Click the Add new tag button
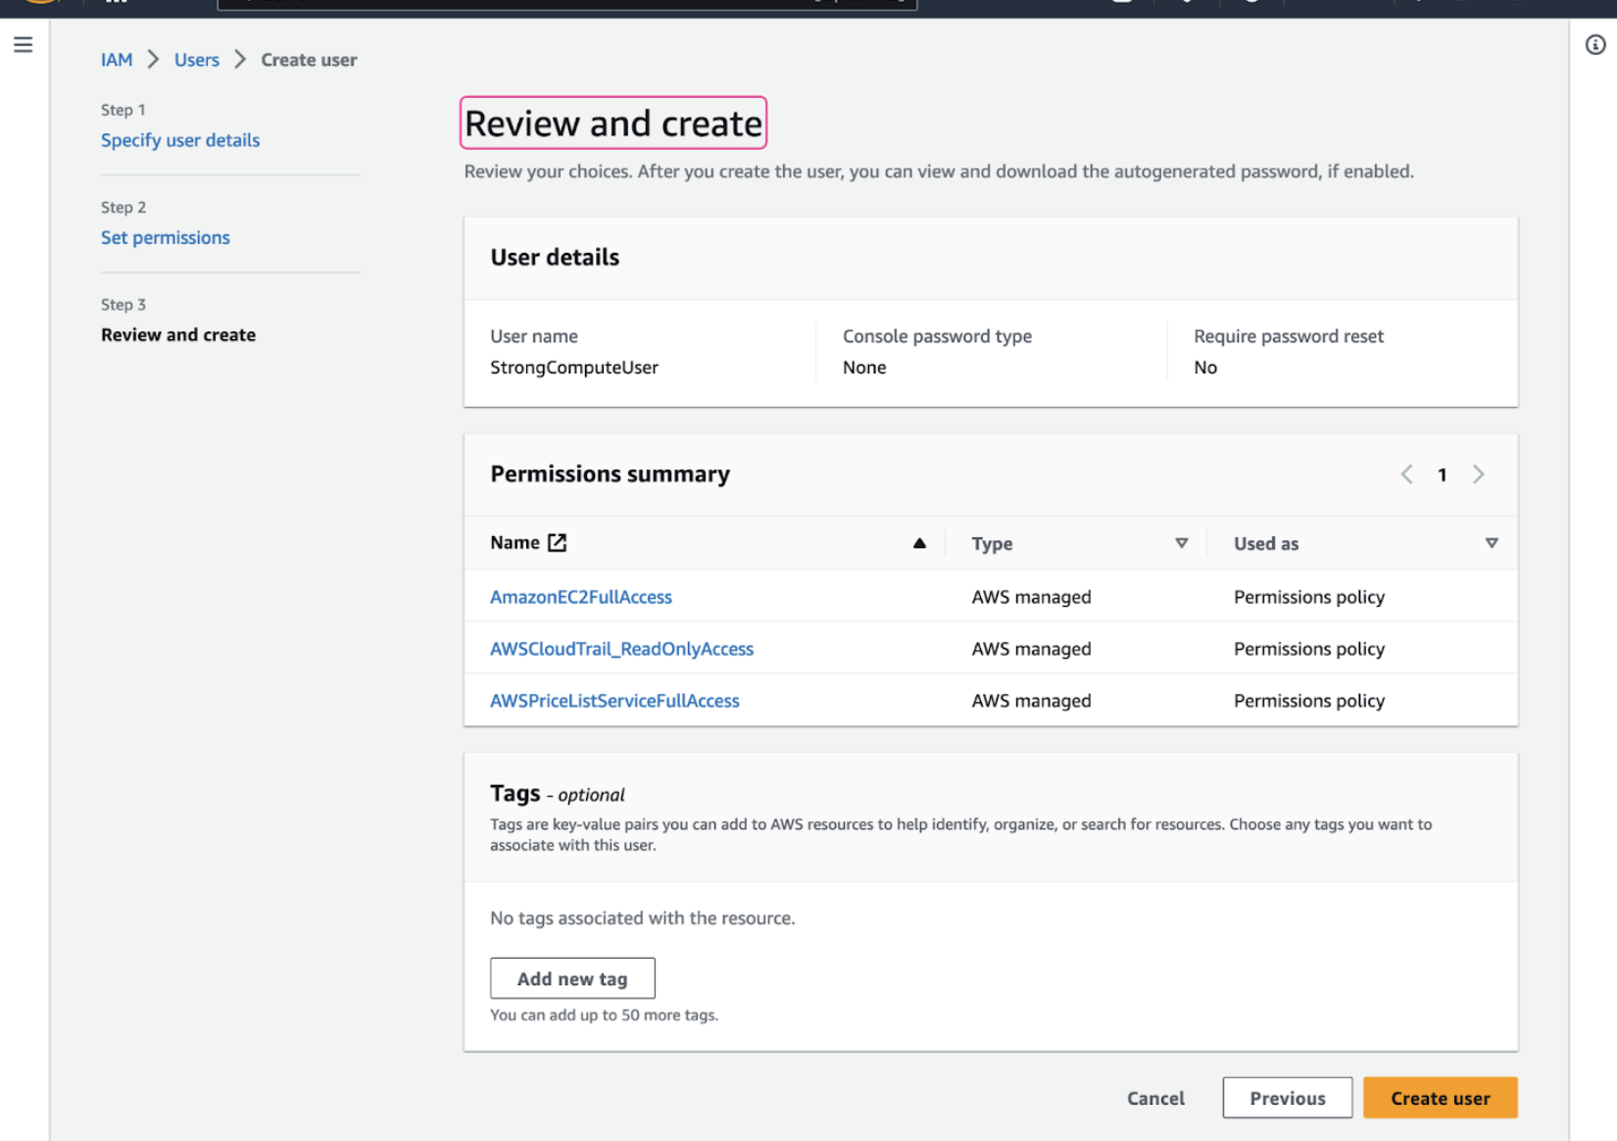Image resolution: width=1617 pixels, height=1141 pixels. click(x=572, y=978)
